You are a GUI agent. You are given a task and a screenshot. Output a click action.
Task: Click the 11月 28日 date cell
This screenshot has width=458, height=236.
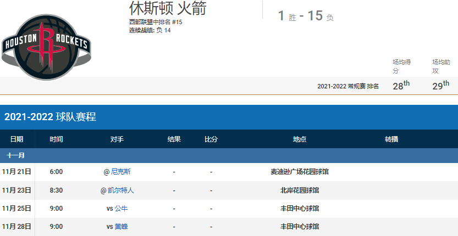(x=16, y=227)
